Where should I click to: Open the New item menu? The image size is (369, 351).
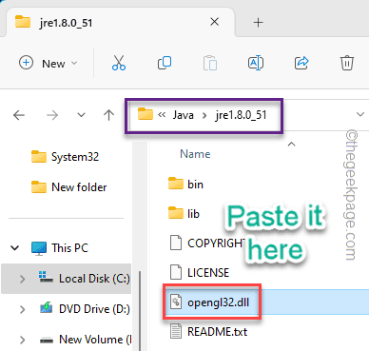[49, 63]
